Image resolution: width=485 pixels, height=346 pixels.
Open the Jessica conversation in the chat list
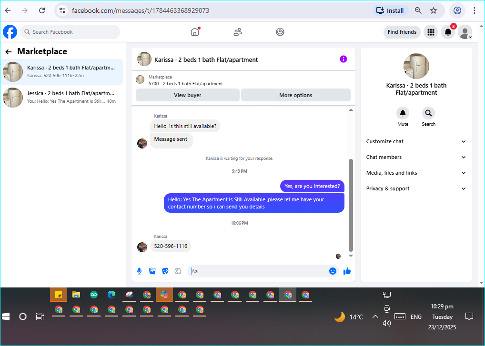point(62,97)
